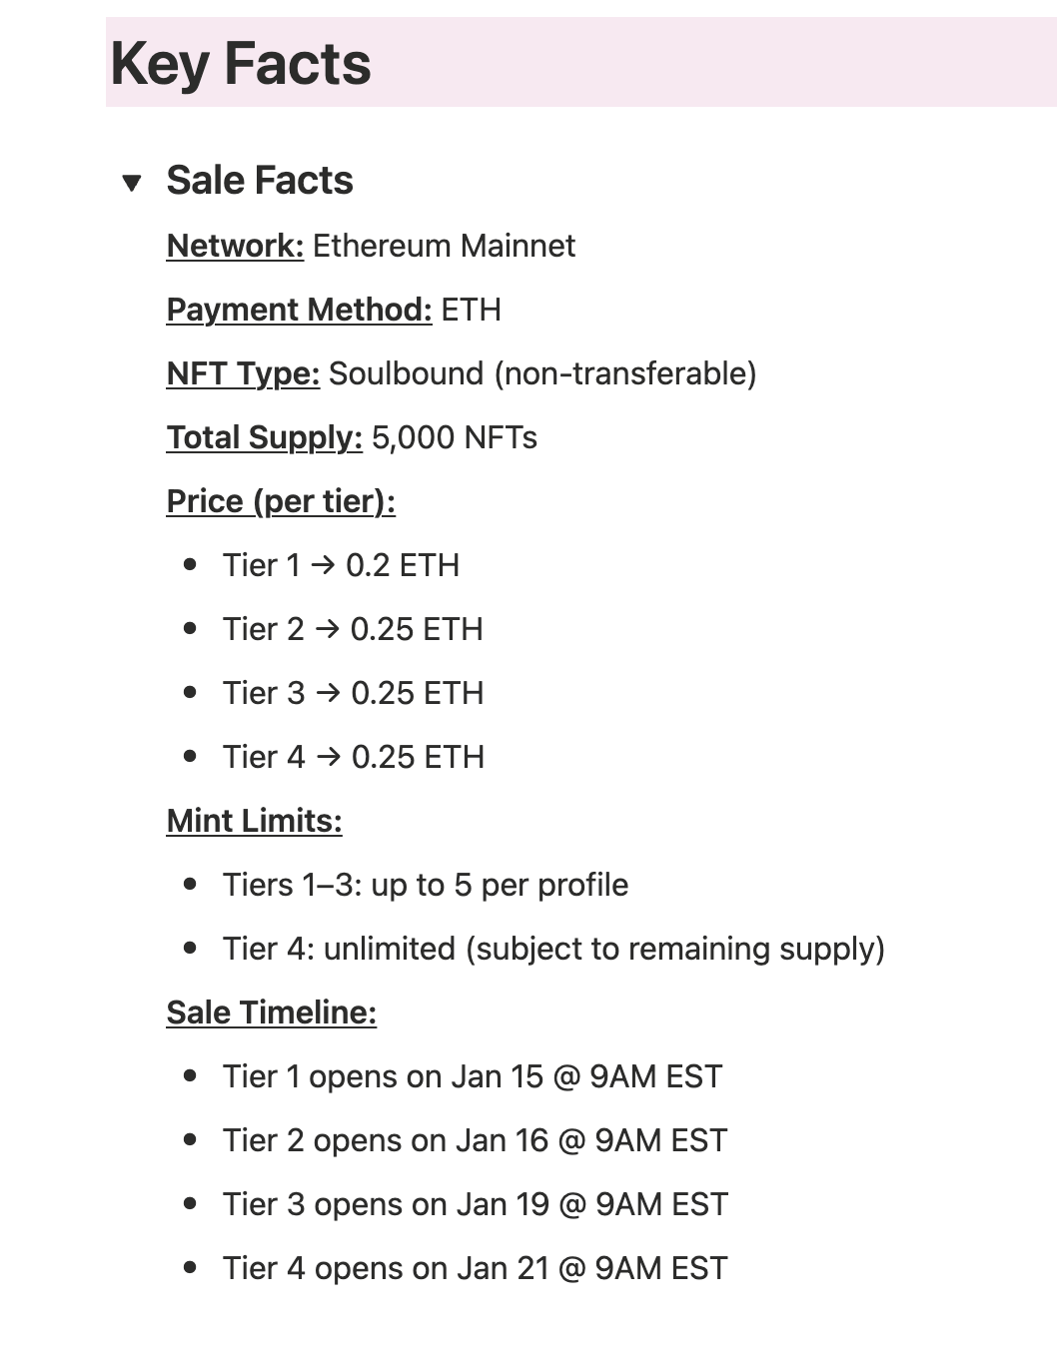Click the Key Facts page heading
The image size is (1057, 1350).
click(x=241, y=64)
